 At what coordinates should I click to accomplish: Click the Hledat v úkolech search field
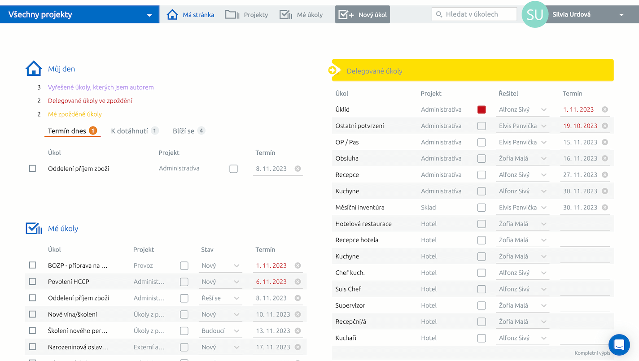click(x=474, y=14)
